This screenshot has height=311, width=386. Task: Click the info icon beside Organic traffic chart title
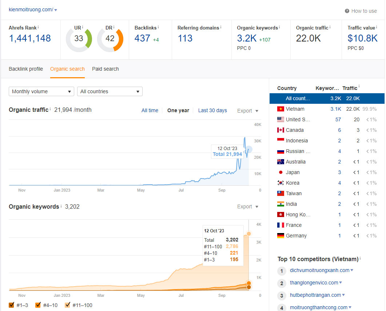50,109
